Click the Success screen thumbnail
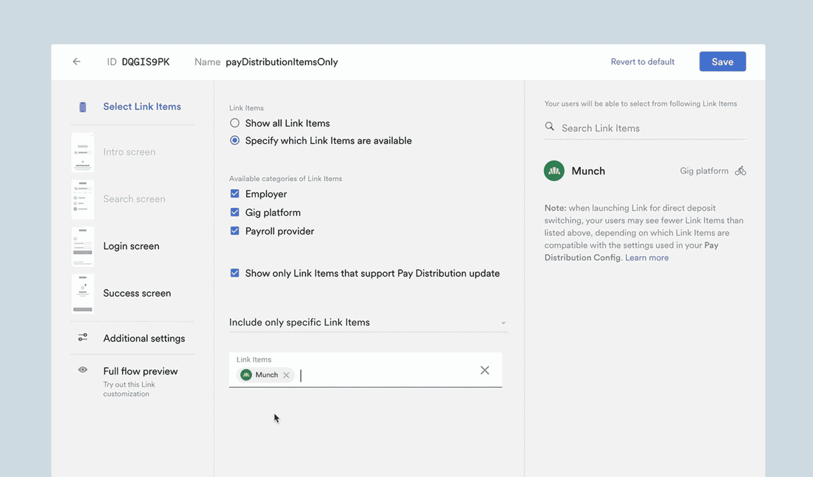This screenshot has width=813, height=477. click(83, 294)
